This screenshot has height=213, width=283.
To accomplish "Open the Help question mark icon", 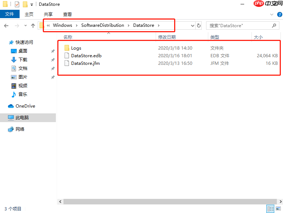I will coord(280,14).
